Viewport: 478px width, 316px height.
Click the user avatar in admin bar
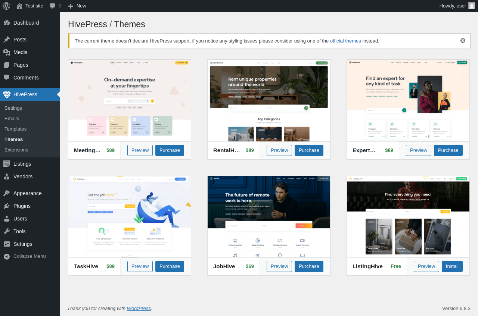point(472,6)
